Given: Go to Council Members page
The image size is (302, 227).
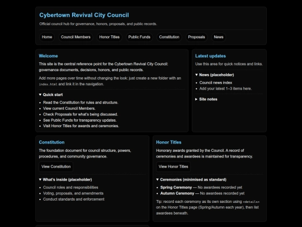Looking at the screenshot, I should [x=75, y=37].
